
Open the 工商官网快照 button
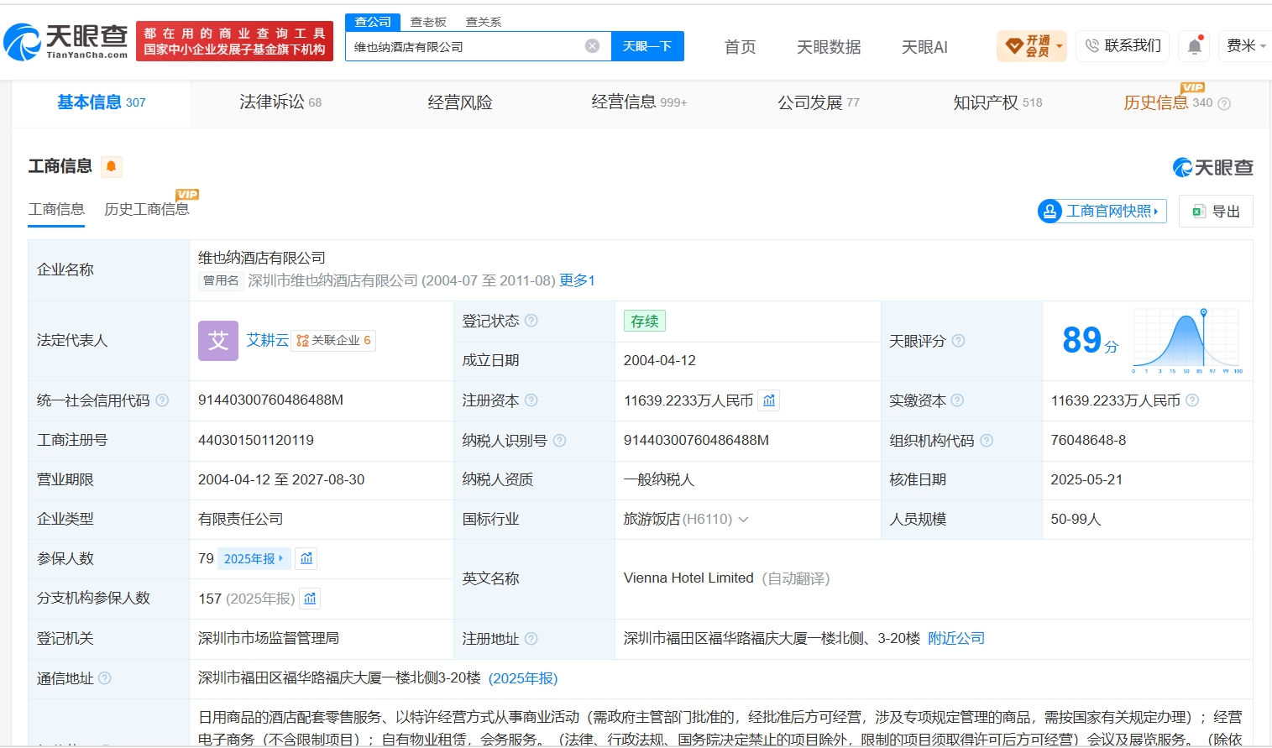point(1102,211)
